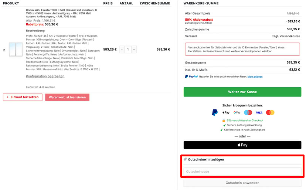Pay with the black Apple Pay button

pos(242,145)
